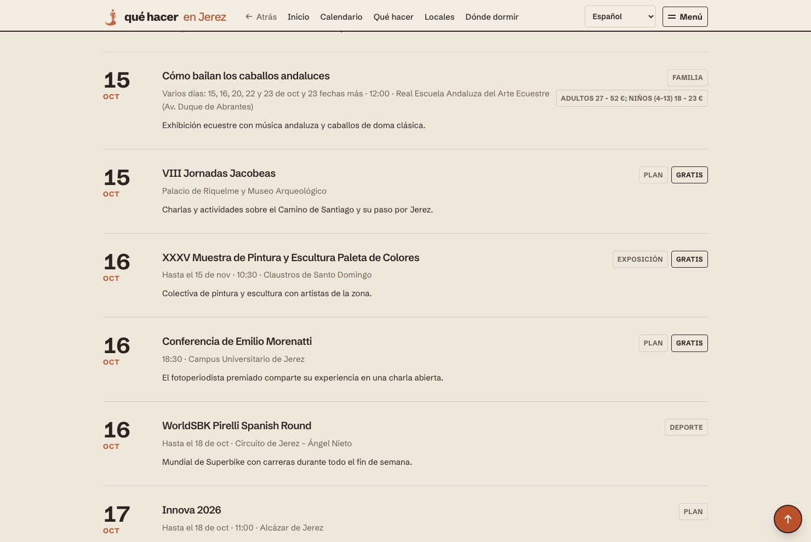Click the 17 OCT date of Innova 2026
811x542 pixels.
(x=117, y=519)
